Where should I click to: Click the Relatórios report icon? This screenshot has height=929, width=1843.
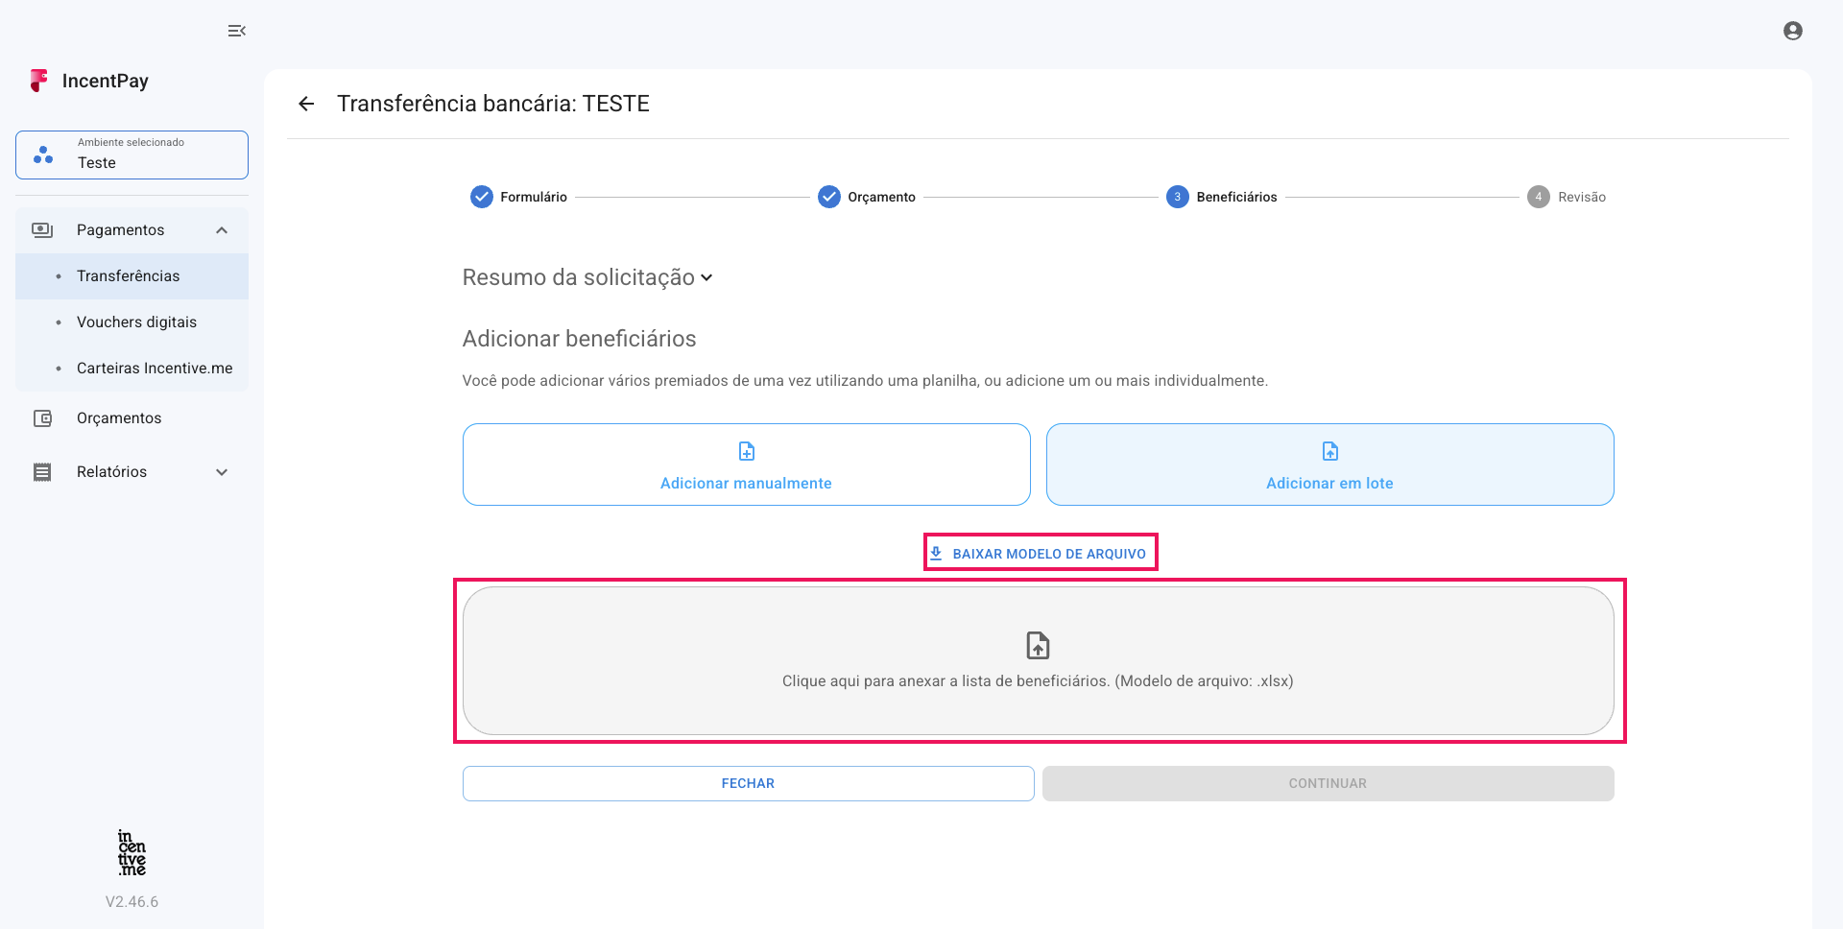(x=42, y=472)
